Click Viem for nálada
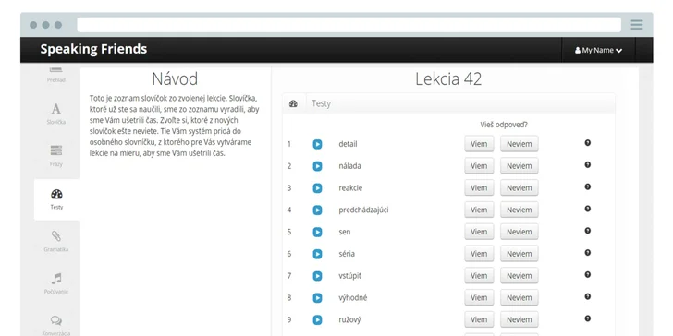 coord(479,166)
